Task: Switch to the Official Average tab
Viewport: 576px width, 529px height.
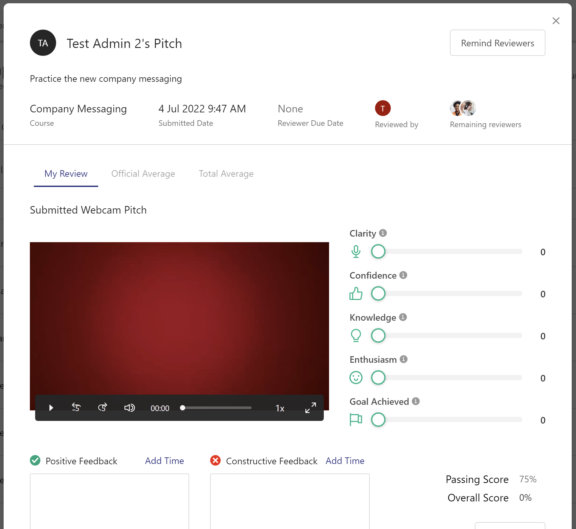Action: click(x=143, y=173)
